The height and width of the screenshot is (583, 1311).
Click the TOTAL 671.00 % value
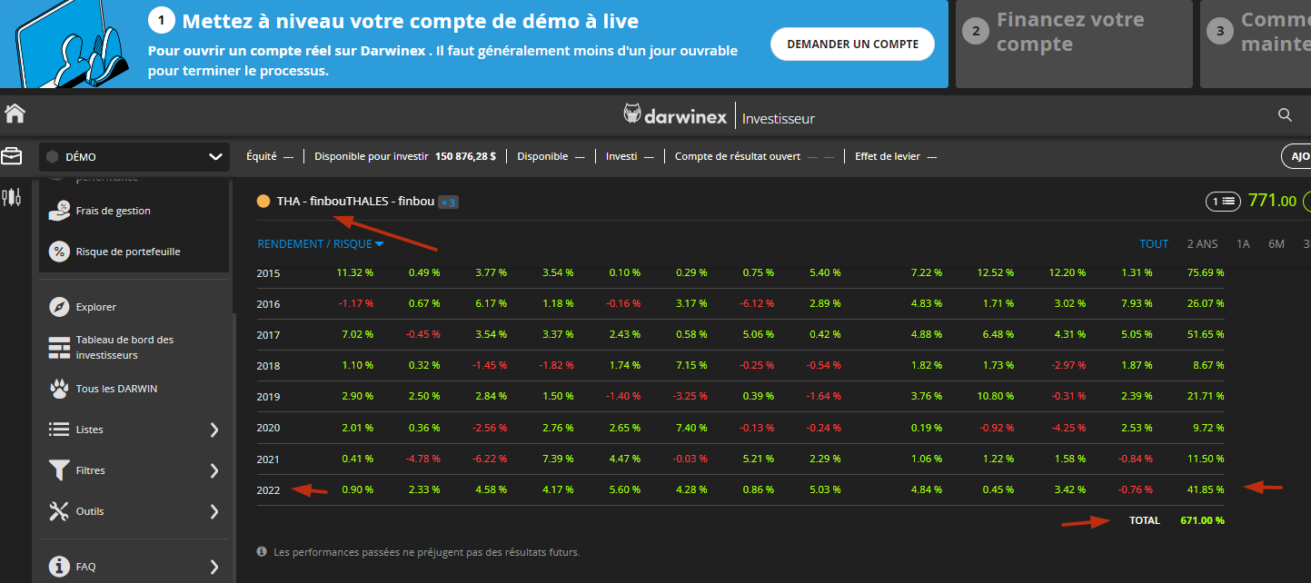coord(1202,520)
